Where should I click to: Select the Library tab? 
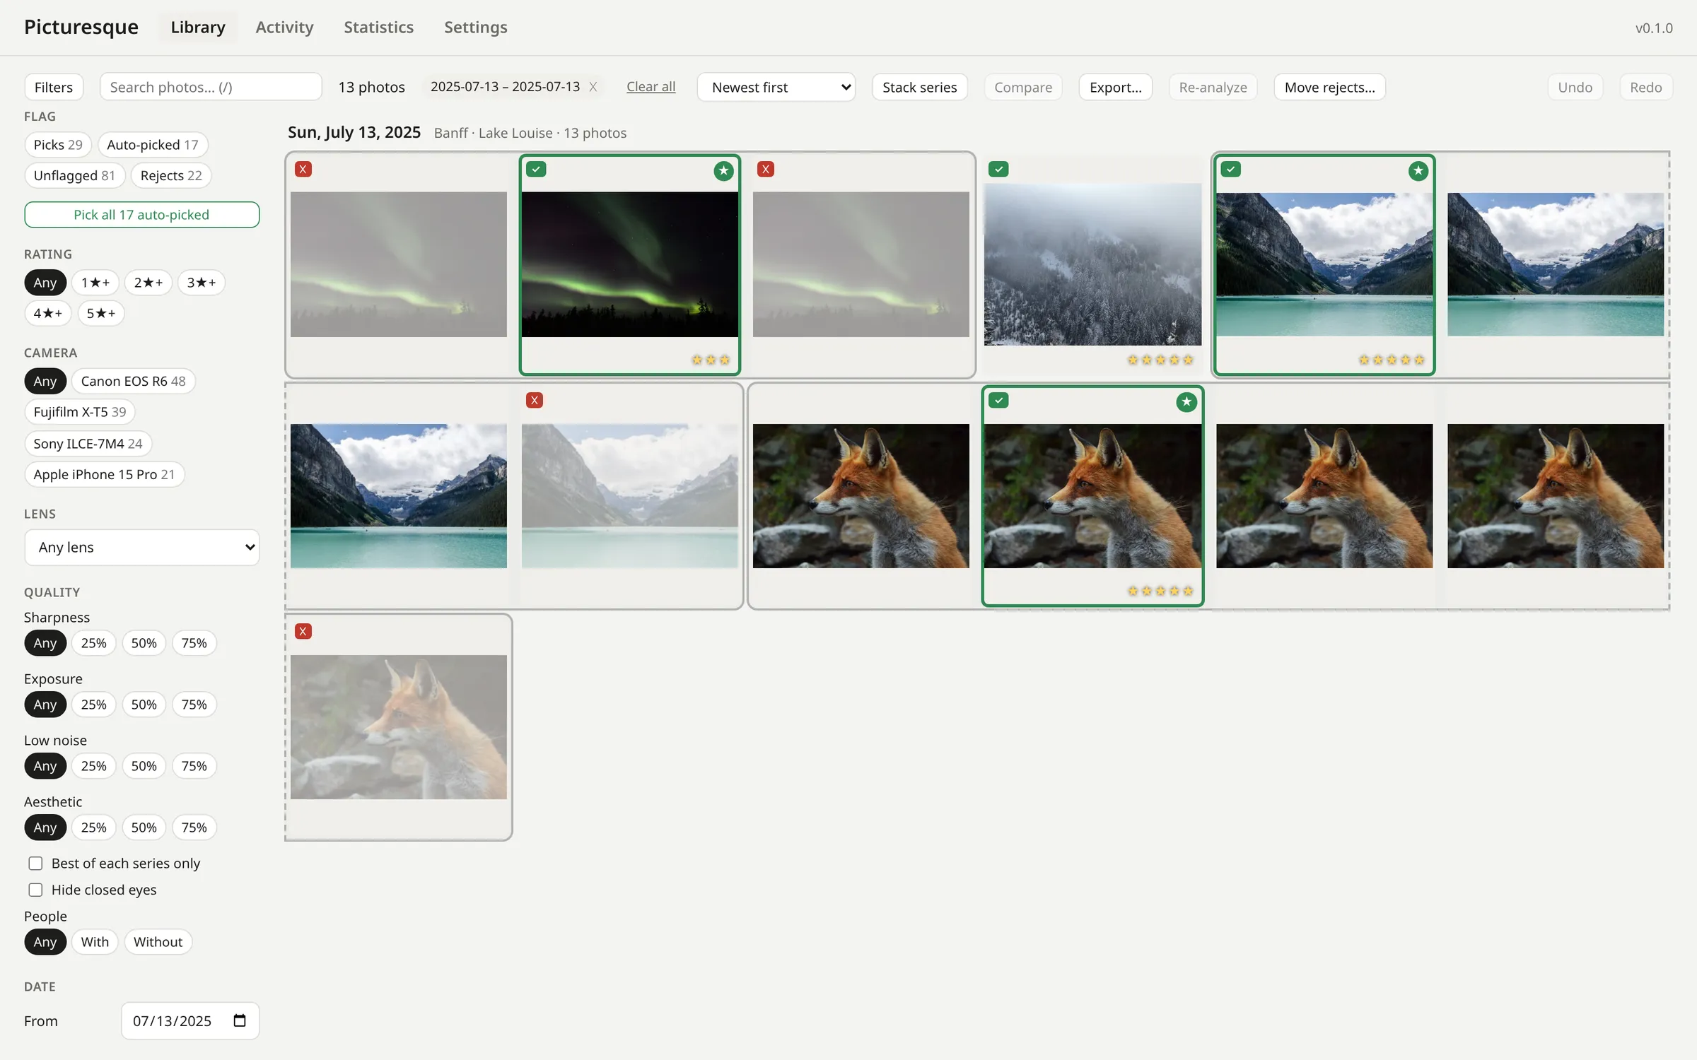pos(198,27)
